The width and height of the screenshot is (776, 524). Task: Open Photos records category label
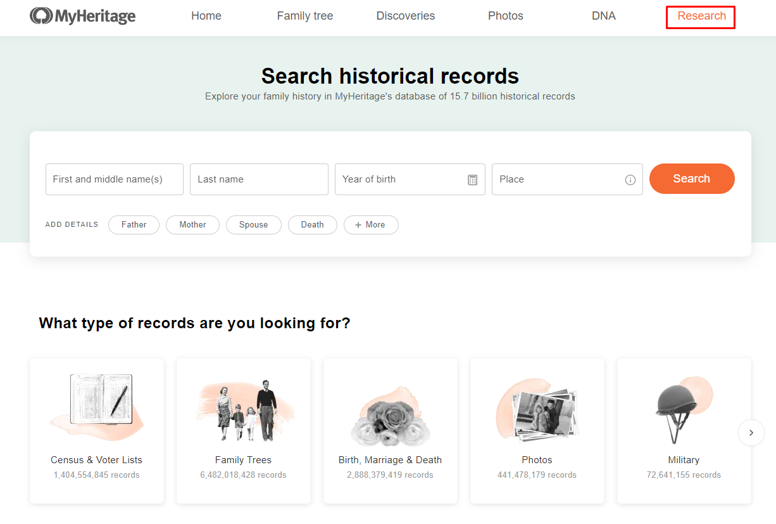(x=537, y=460)
